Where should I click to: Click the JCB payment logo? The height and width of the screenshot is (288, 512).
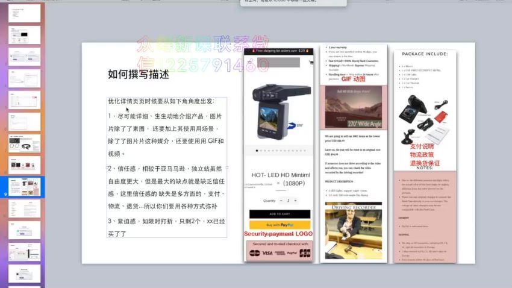305,253
